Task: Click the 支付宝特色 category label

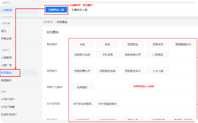Action: click(x=53, y=103)
